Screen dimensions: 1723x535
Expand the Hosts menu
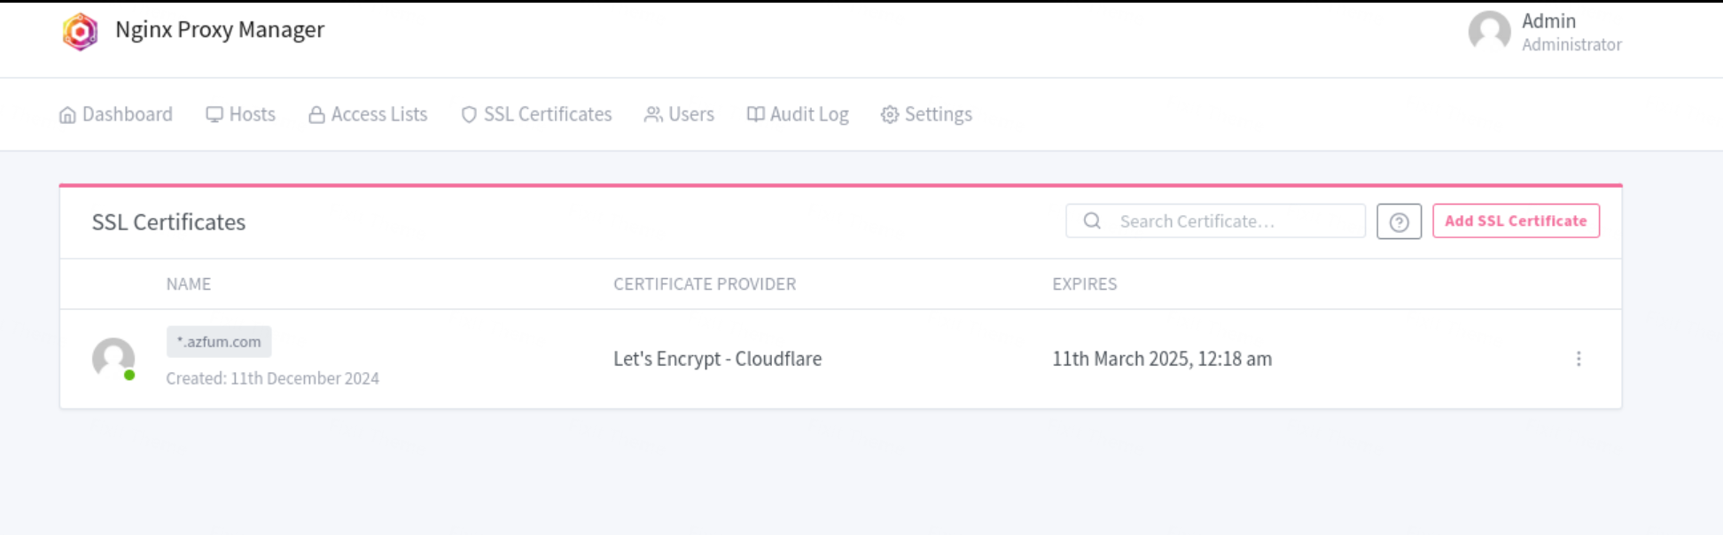[x=241, y=114]
